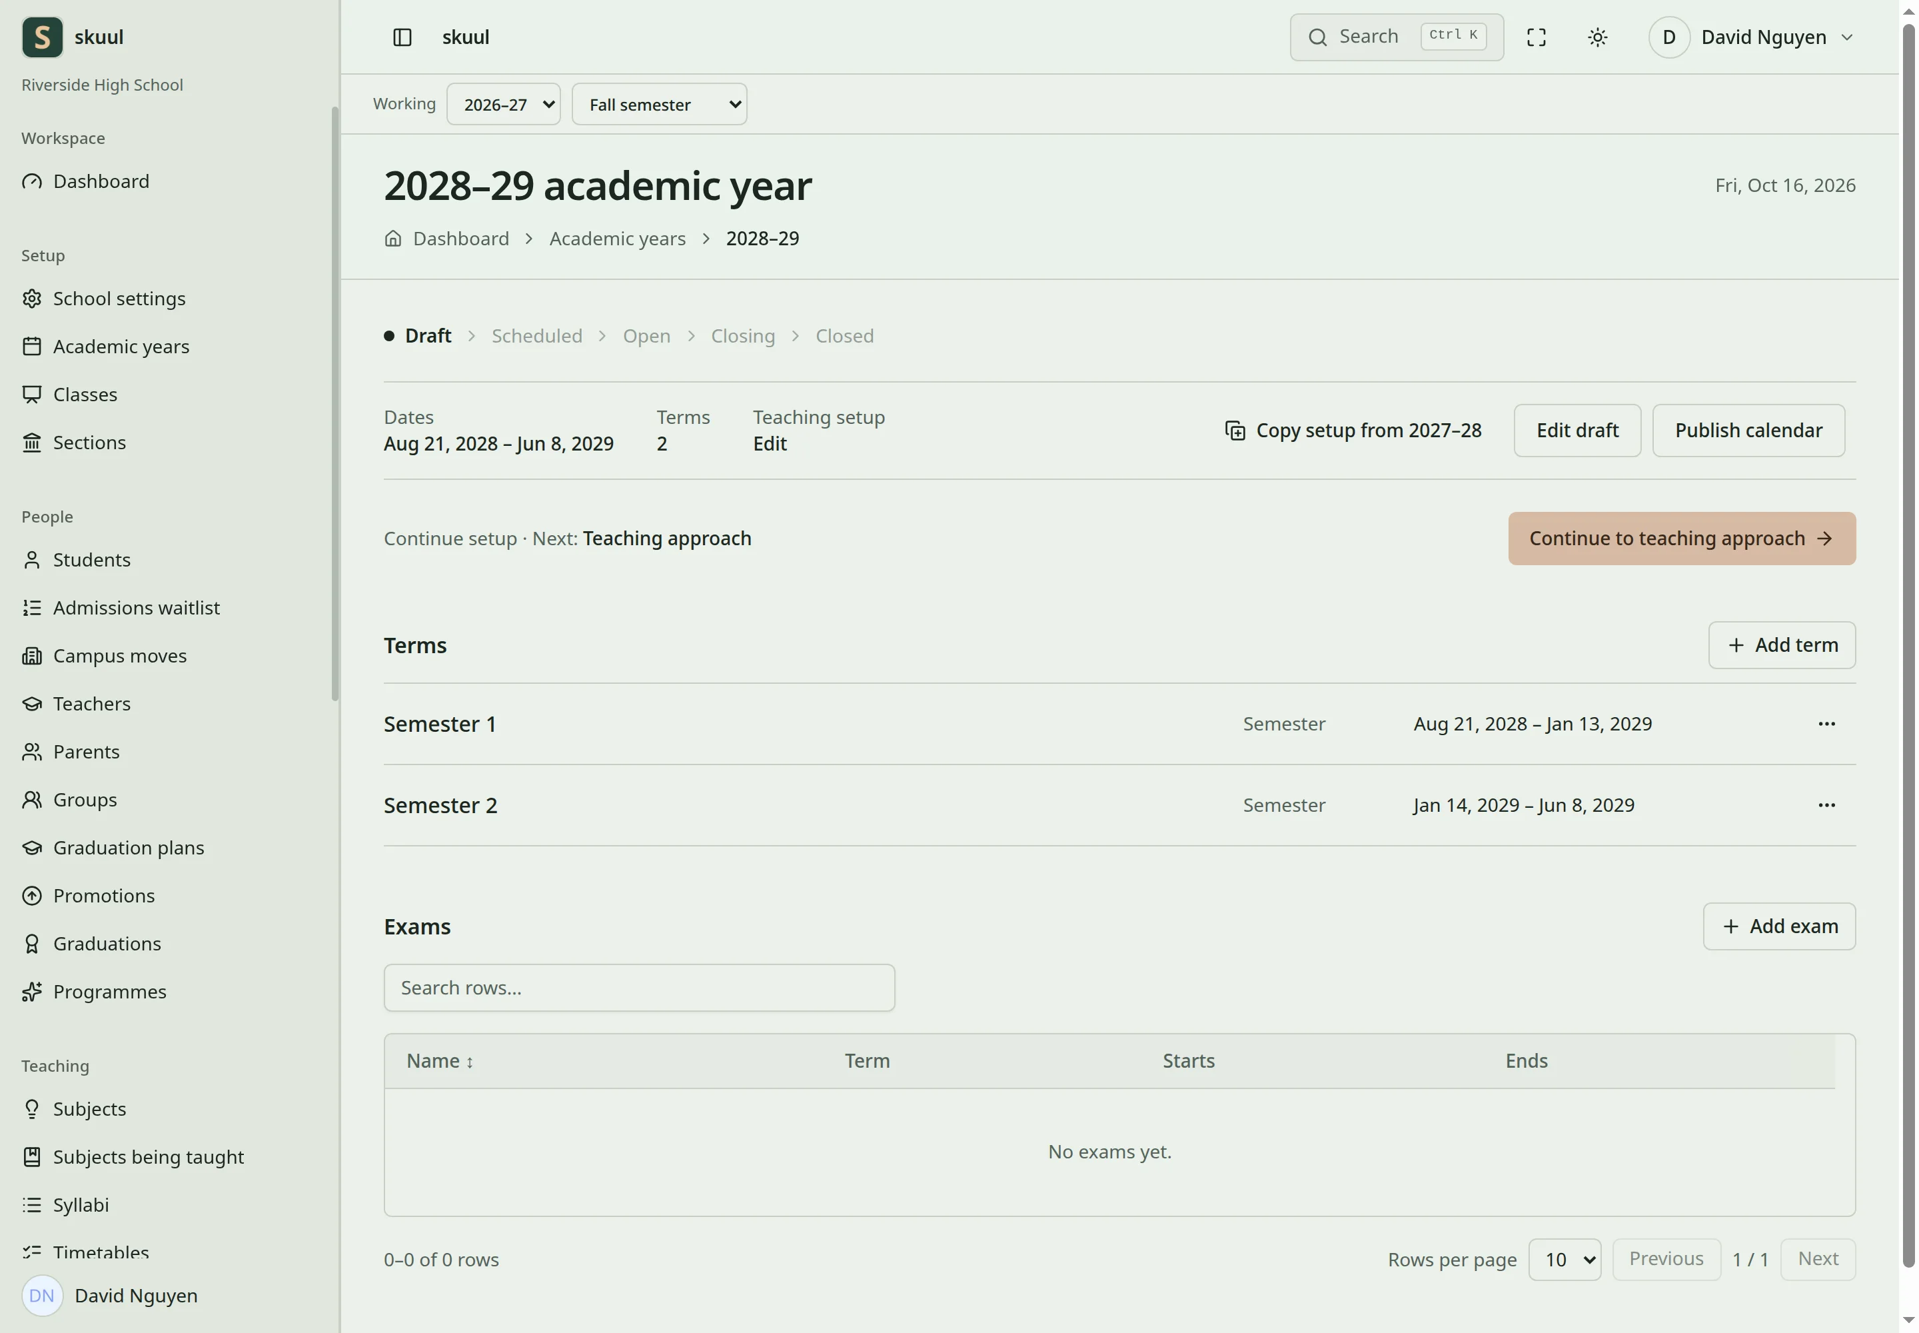This screenshot has width=1919, height=1333.
Task: Click Copy setup from 2027–28
Action: click(1353, 430)
